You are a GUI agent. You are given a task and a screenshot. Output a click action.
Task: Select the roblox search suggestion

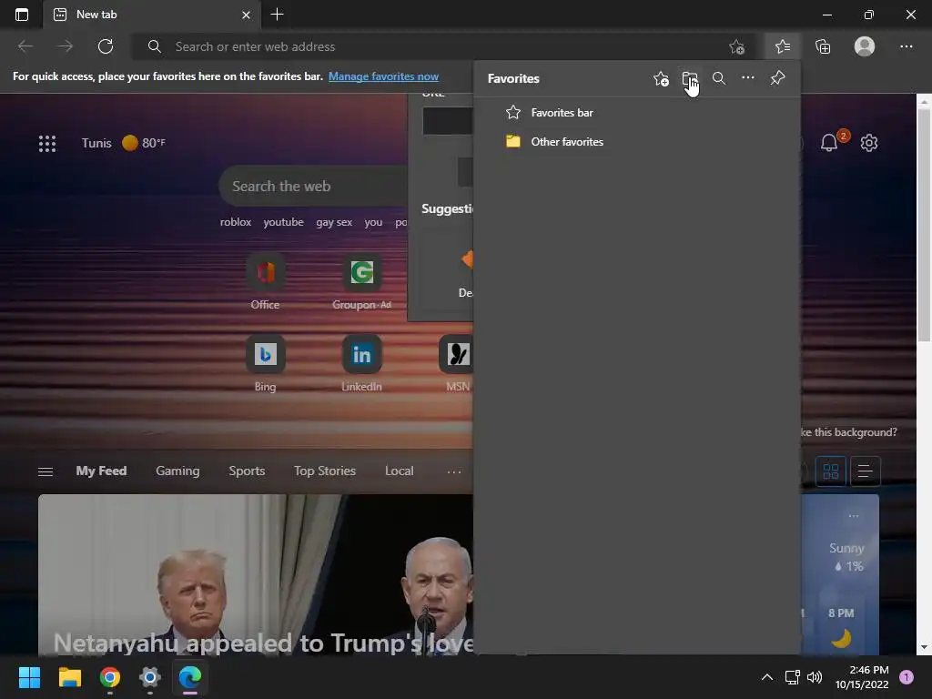click(x=236, y=222)
